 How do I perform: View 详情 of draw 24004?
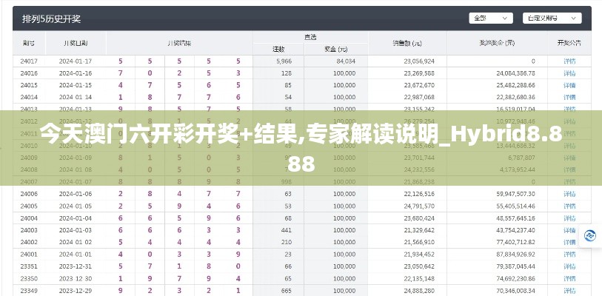coord(569,218)
